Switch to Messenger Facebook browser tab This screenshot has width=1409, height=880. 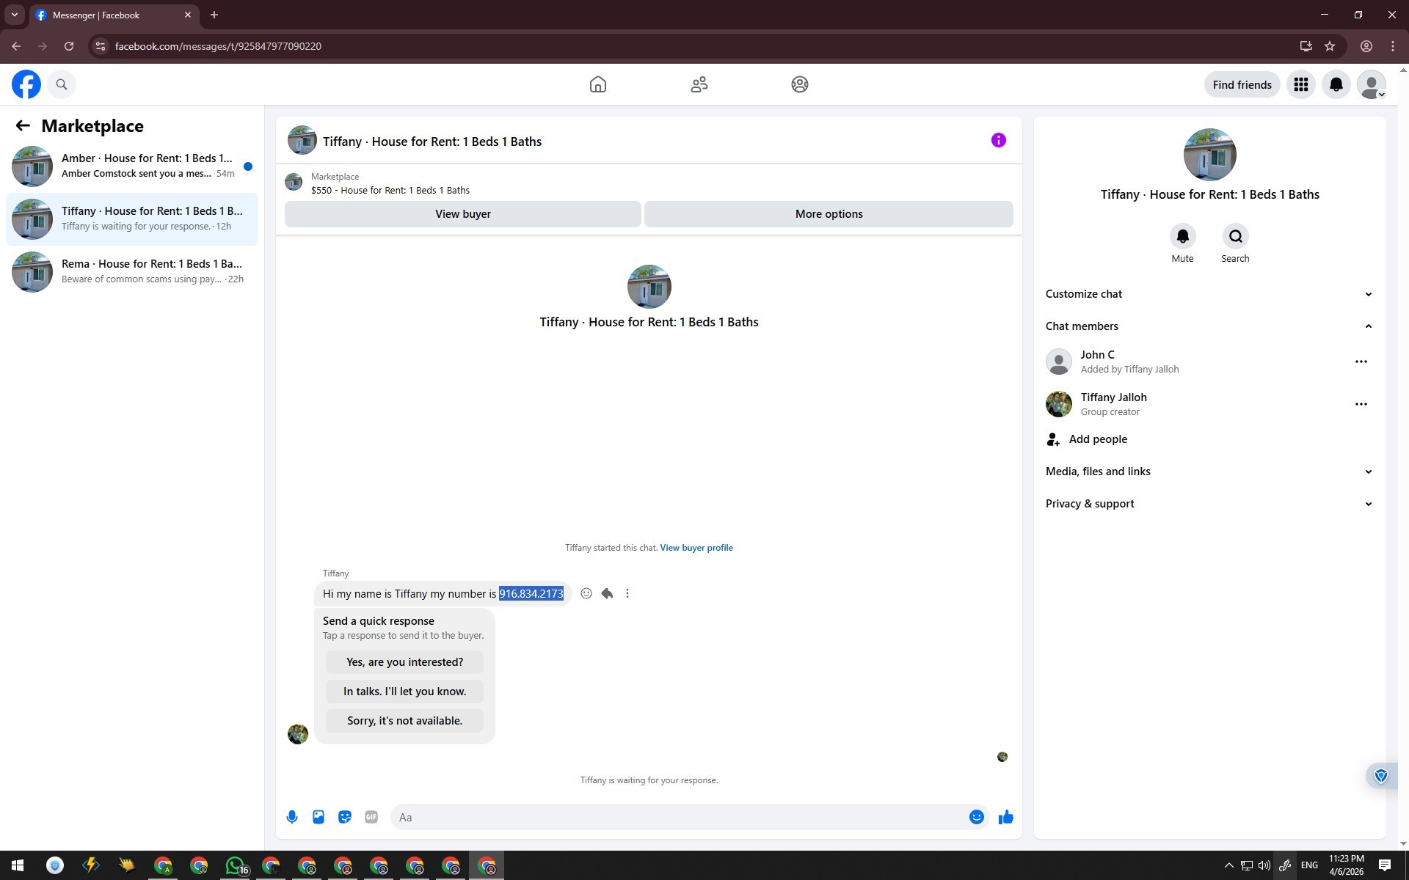pos(114,15)
